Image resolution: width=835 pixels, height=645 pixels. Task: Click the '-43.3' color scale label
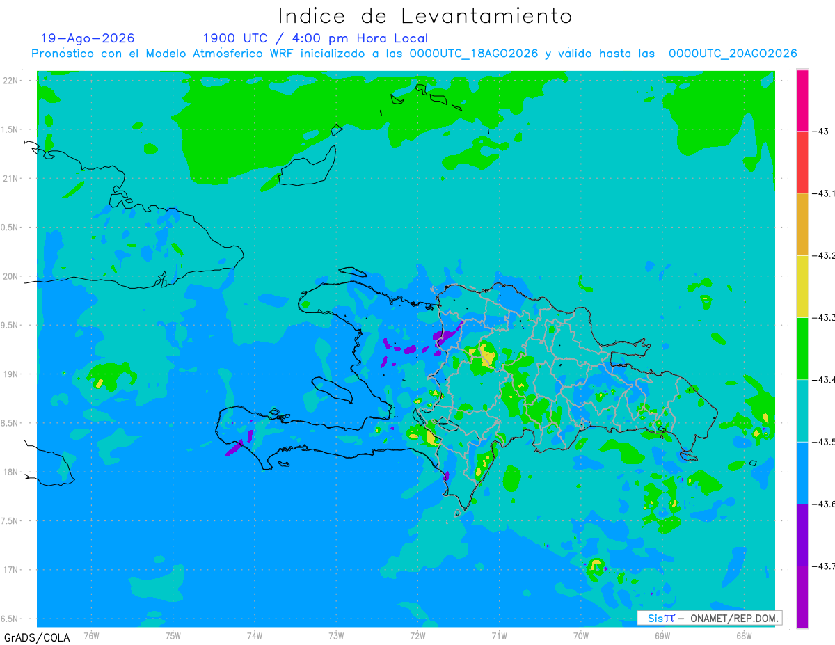point(824,318)
